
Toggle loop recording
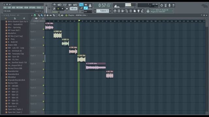point(75,5)
